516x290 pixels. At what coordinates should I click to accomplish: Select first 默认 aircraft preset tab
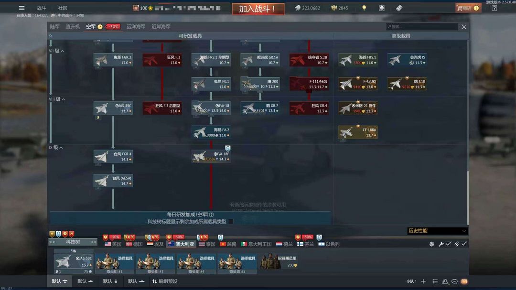tap(60, 281)
